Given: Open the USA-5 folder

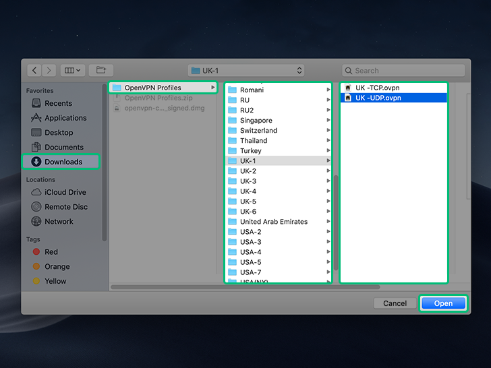Looking at the screenshot, I should [278, 262].
